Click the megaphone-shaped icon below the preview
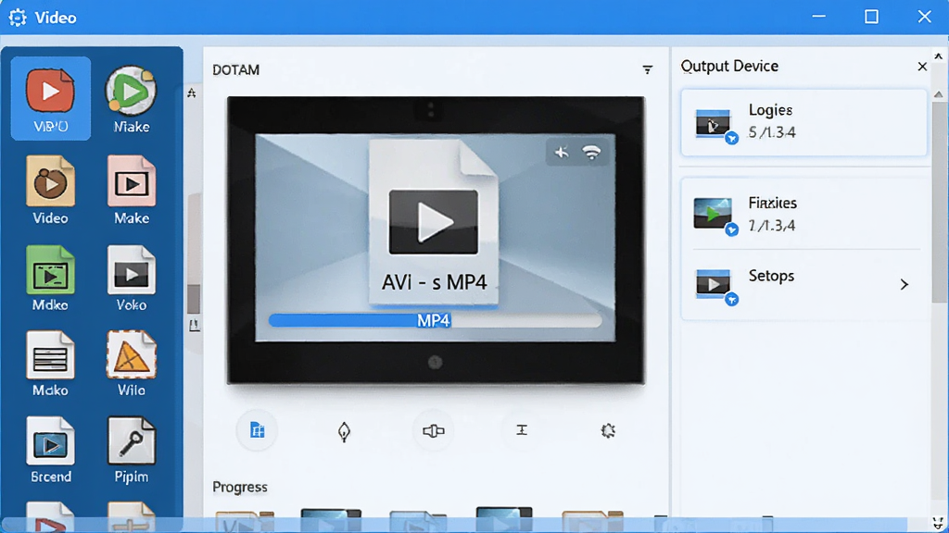949x533 pixels. pos(434,431)
